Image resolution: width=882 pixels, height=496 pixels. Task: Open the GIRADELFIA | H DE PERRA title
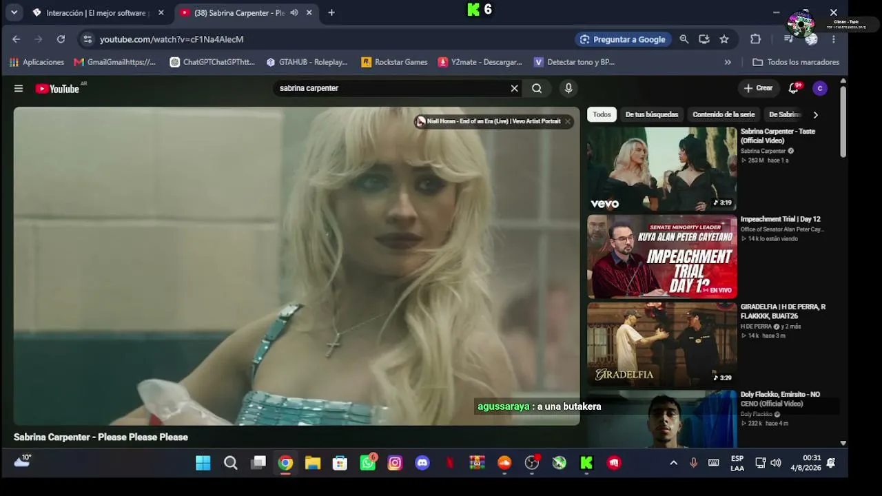(x=783, y=311)
